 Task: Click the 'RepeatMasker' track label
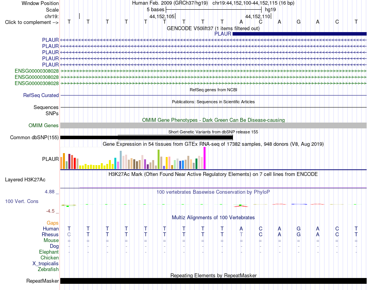(42, 281)
